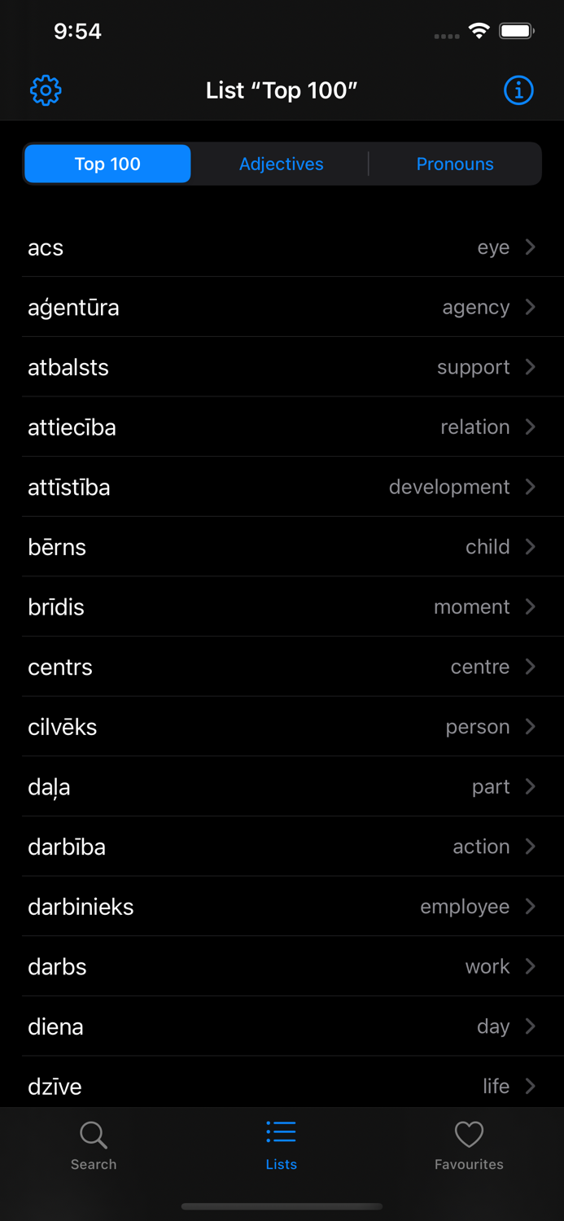Open the diena vocabulary row
This screenshot has height=1221, width=564.
(x=282, y=1026)
